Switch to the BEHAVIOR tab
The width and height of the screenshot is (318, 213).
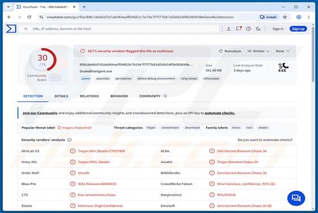[x=119, y=96]
